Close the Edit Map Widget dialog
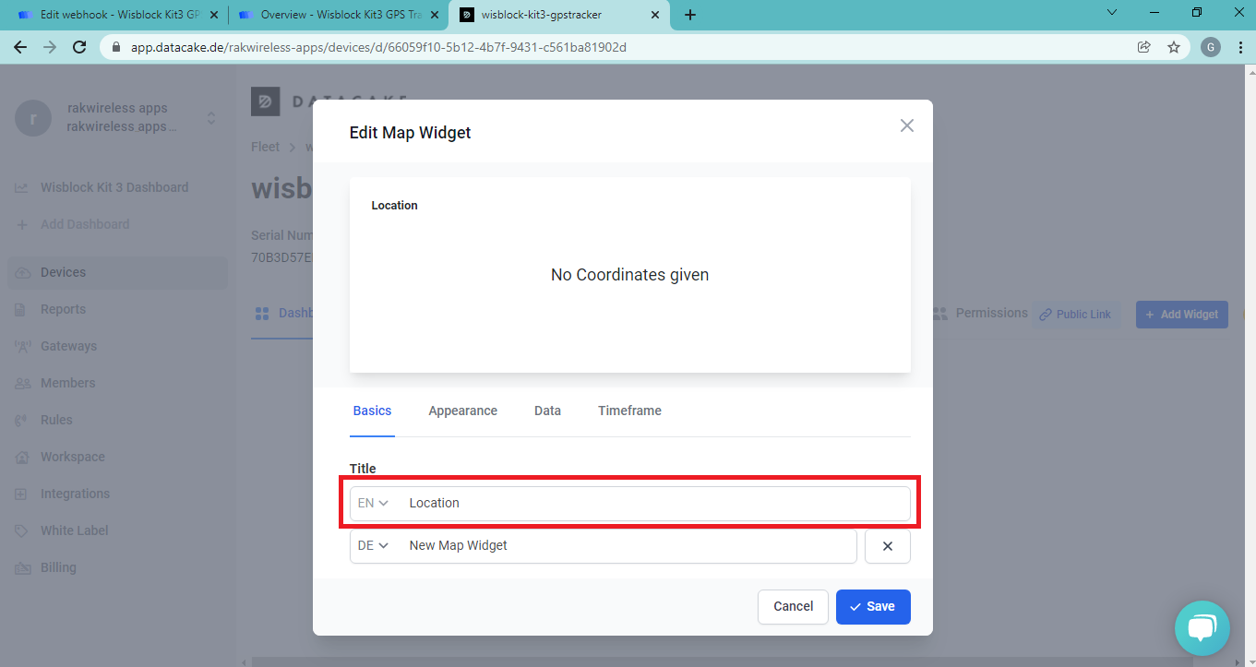The height and width of the screenshot is (667, 1256). pos(906,125)
